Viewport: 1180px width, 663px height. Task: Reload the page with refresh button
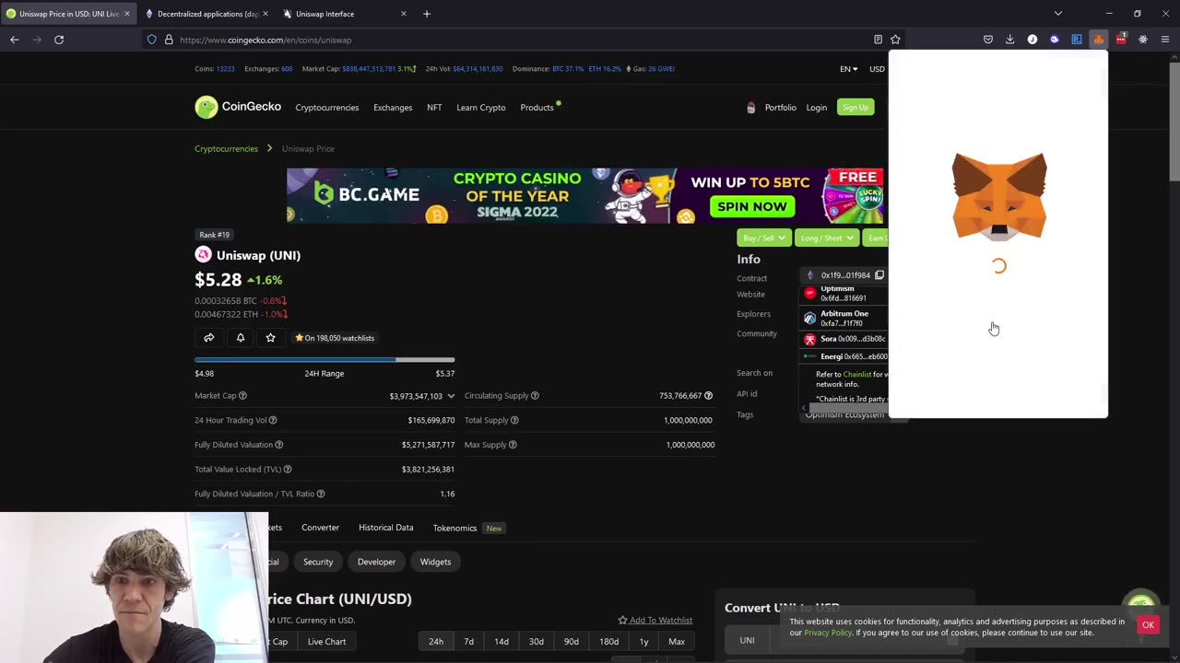click(x=59, y=40)
